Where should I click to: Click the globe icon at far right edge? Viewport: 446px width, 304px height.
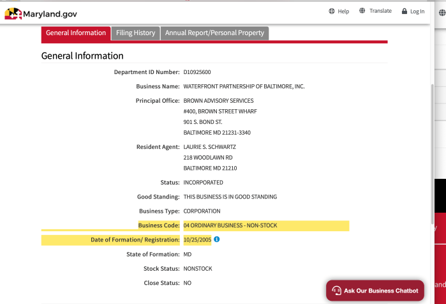pyautogui.click(x=442, y=11)
